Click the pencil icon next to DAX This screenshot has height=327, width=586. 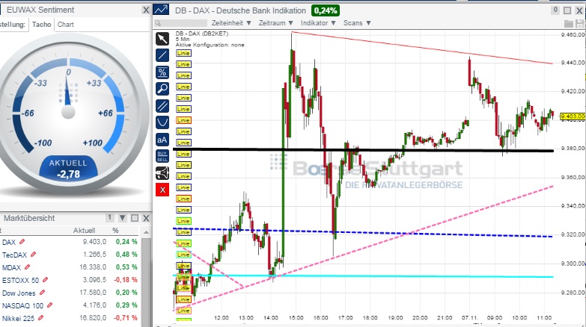(22, 242)
